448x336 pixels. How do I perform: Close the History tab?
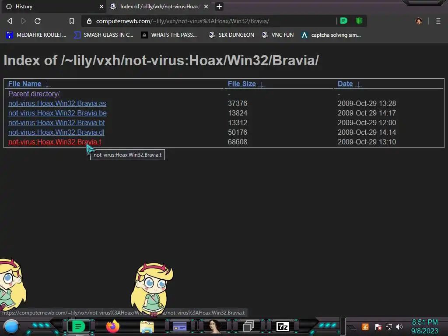coord(101,7)
